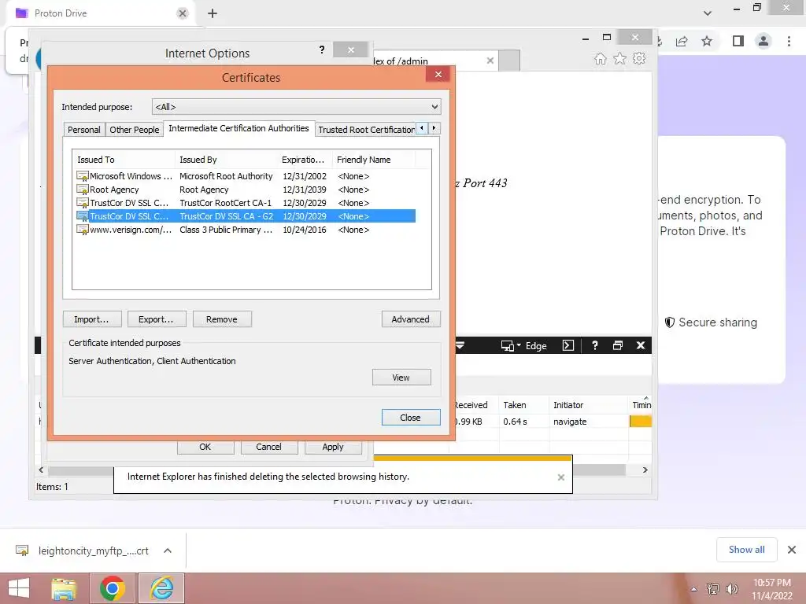Click the scroll right arrow in dev tools
Image resolution: width=806 pixels, height=604 pixels.
click(645, 470)
